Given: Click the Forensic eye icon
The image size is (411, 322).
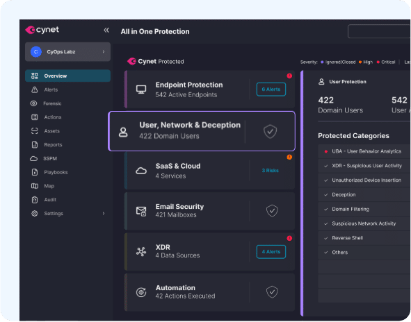Looking at the screenshot, I should pyautogui.click(x=33, y=103).
